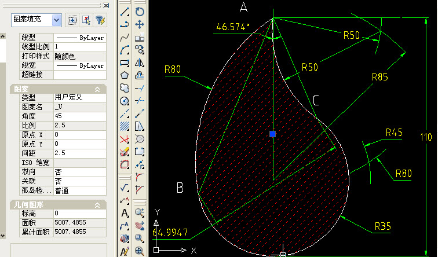The height and width of the screenshot is (257, 438).
Task: Open the 类型 用户定义 value
Action: pyautogui.click(x=80, y=97)
